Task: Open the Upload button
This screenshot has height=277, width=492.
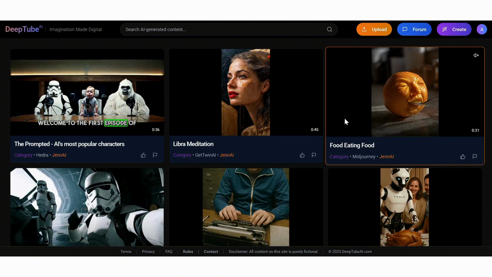Action: [374, 29]
